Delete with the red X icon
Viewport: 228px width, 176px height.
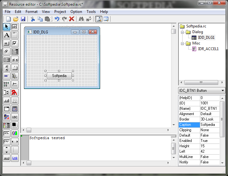coord(72,19)
